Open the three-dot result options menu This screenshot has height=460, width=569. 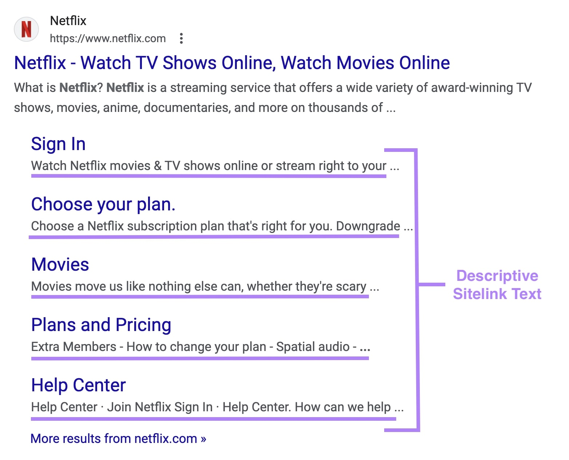click(181, 38)
